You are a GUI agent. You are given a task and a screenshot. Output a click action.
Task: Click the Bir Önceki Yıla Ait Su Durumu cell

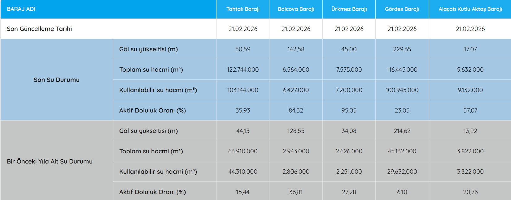click(50, 161)
